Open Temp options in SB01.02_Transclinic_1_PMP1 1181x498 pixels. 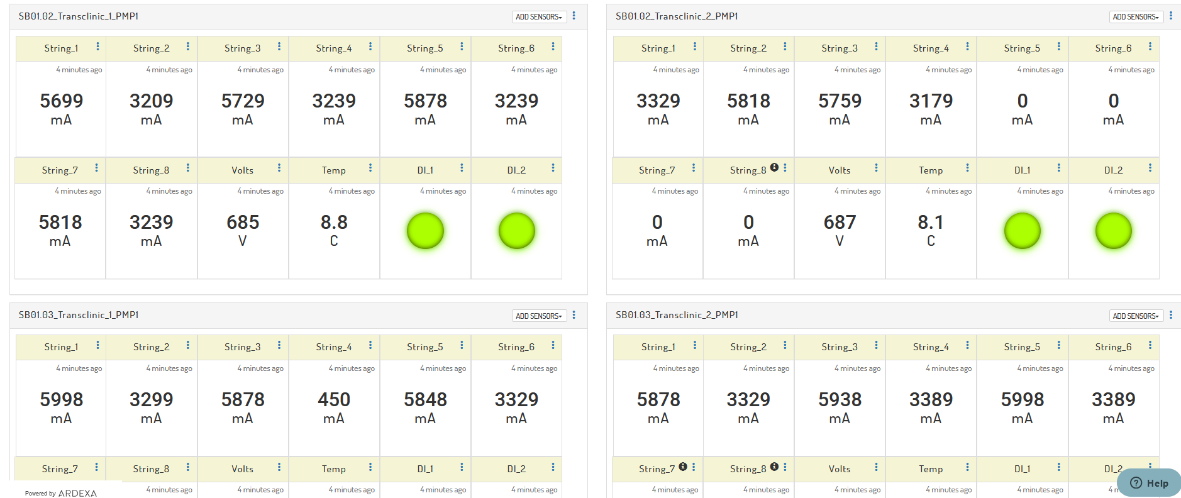370,168
